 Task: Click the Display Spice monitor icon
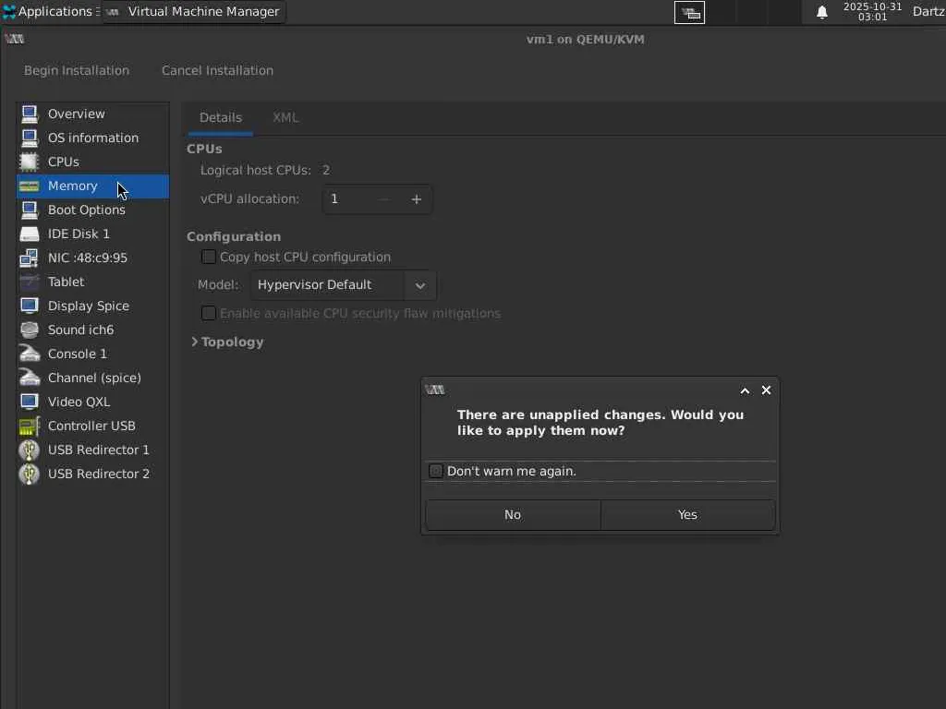click(x=30, y=306)
